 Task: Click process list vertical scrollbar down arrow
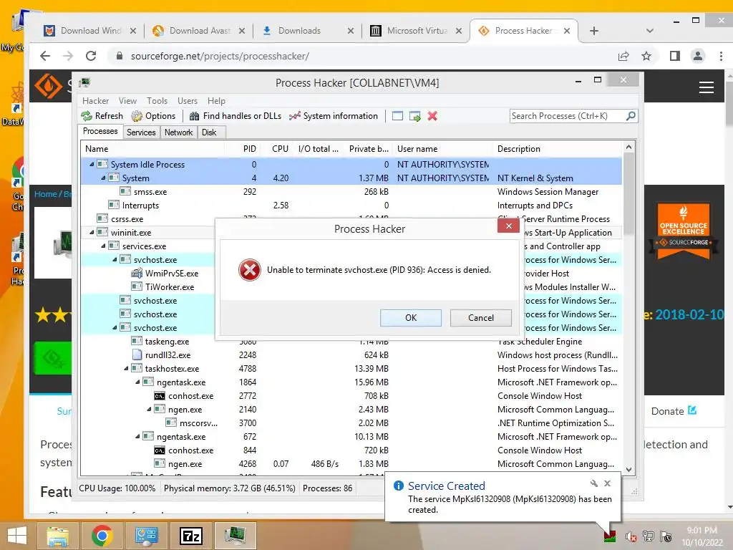(x=628, y=470)
